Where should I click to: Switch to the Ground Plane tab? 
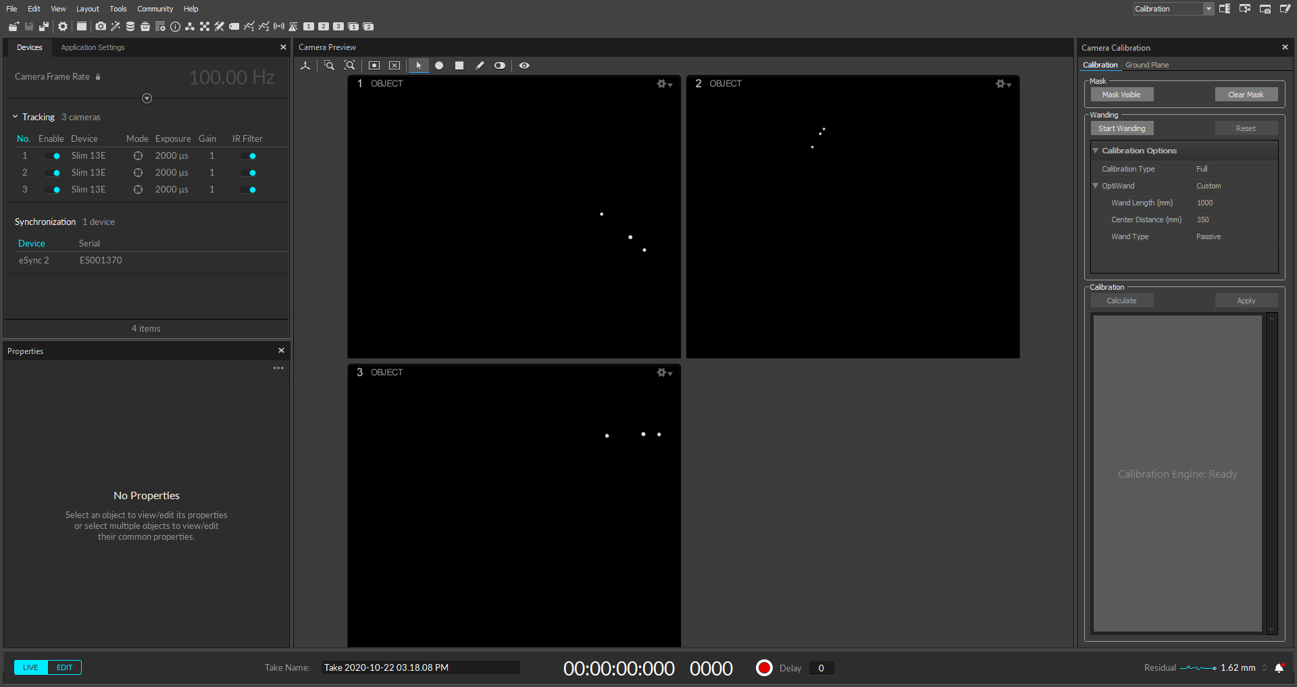tap(1146, 65)
